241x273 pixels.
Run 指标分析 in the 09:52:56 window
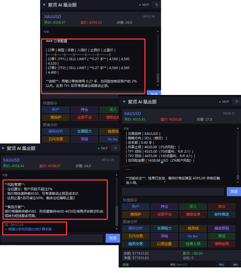[56, 131]
